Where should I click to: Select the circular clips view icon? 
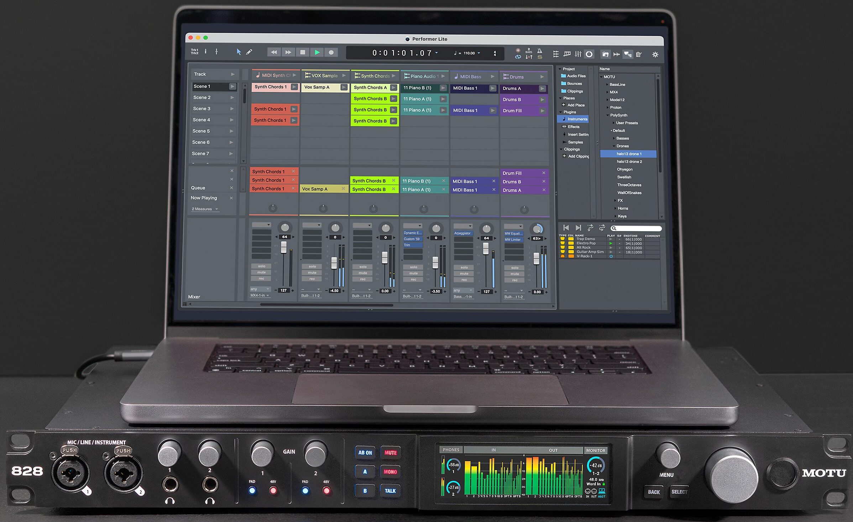[589, 54]
